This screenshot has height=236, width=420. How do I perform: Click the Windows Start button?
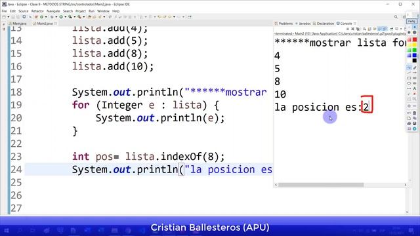pos(7,230)
